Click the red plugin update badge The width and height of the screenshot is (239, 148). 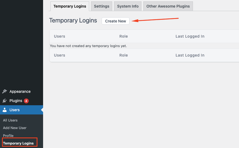(x=26, y=101)
